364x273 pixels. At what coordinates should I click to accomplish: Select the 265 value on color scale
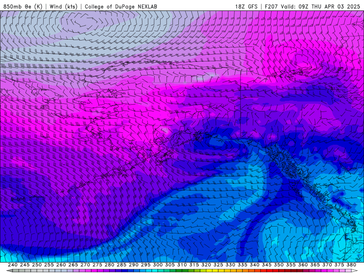73,265
